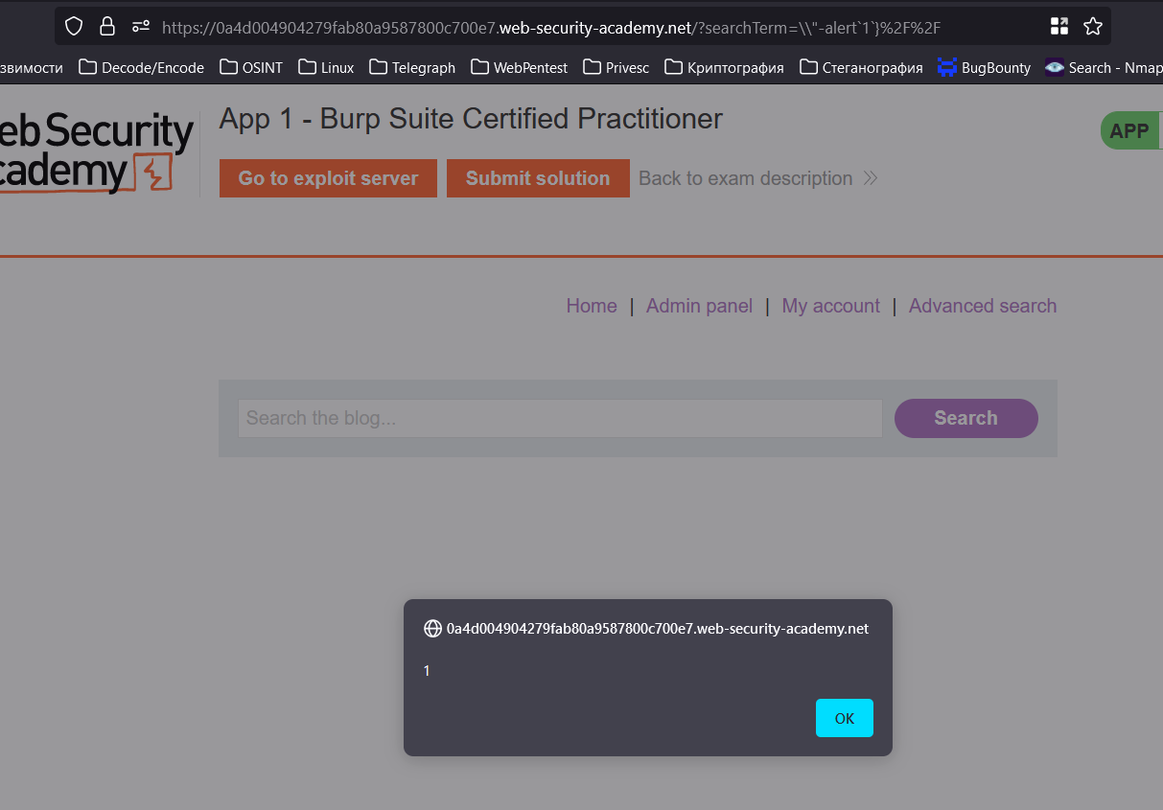
Task: Open the OSINT bookmarks folder
Action: coord(251,67)
